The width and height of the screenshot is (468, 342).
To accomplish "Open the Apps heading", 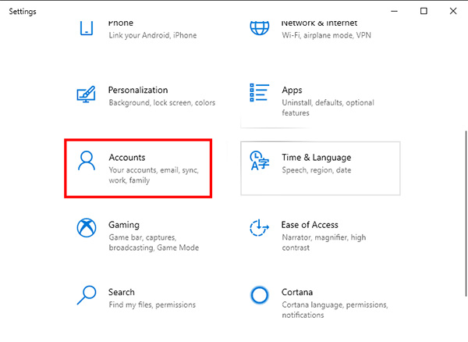I will pos(292,91).
